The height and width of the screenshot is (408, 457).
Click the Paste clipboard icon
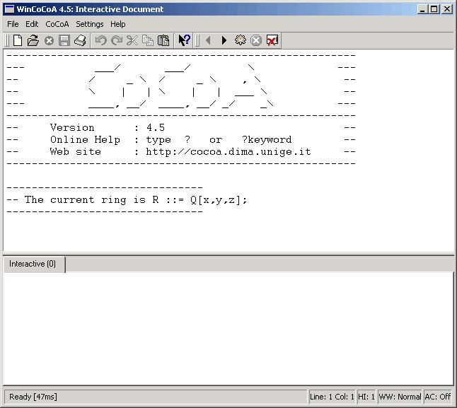[163, 40]
